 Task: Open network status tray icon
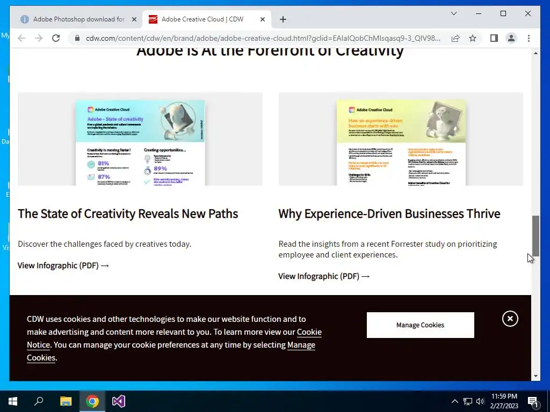(x=468, y=401)
